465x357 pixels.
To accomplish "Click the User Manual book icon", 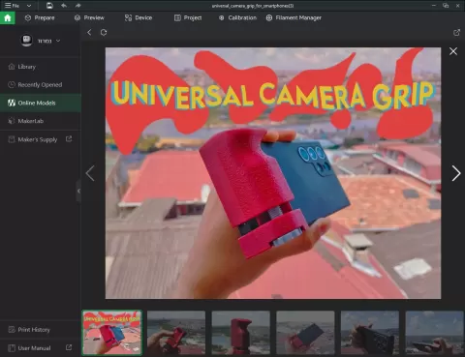I will click(x=12, y=348).
